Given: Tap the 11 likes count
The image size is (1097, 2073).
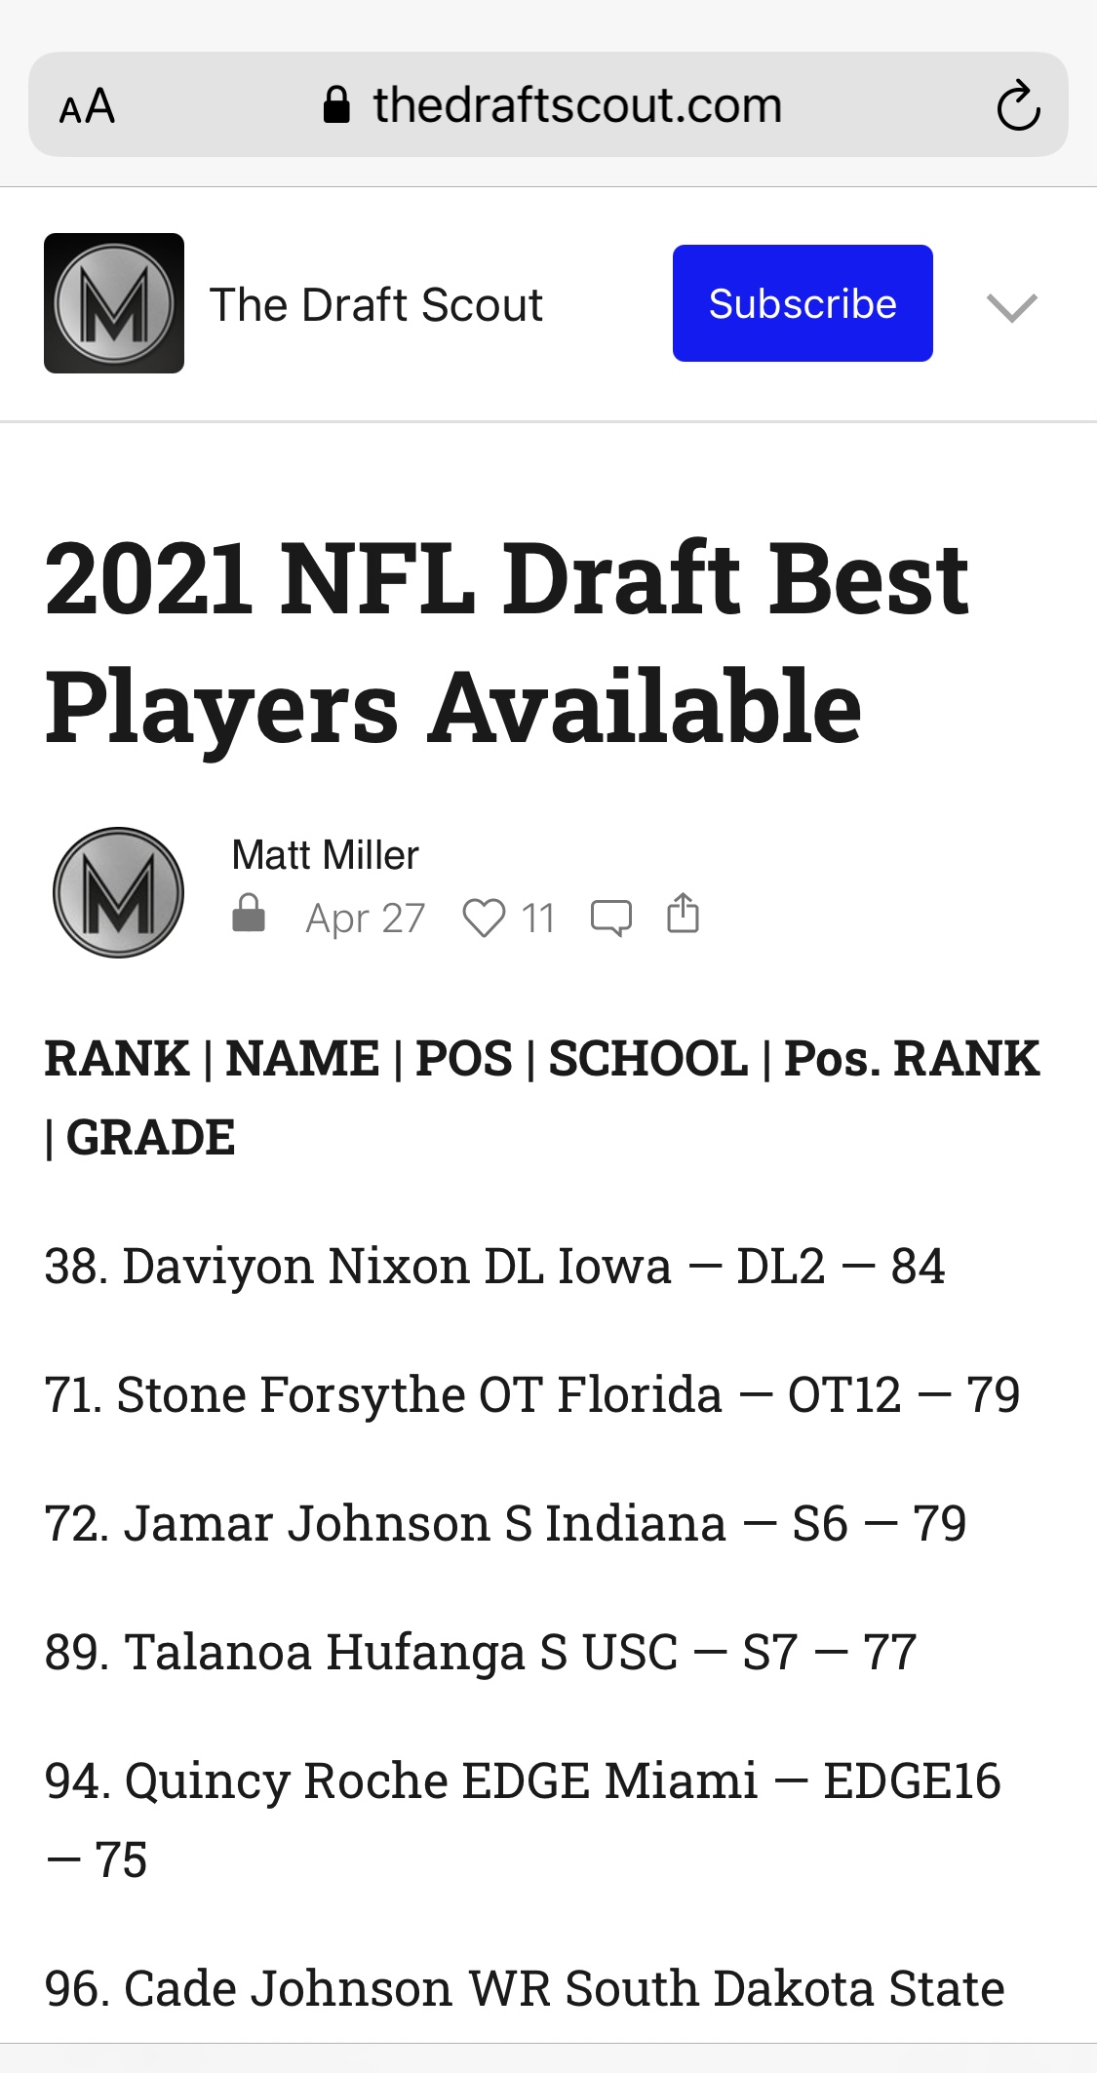Looking at the screenshot, I should (x=537, y=919).
